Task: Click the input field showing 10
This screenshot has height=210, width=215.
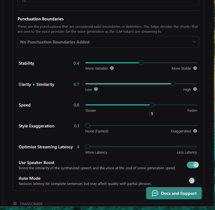Action: tap(108, 2)
